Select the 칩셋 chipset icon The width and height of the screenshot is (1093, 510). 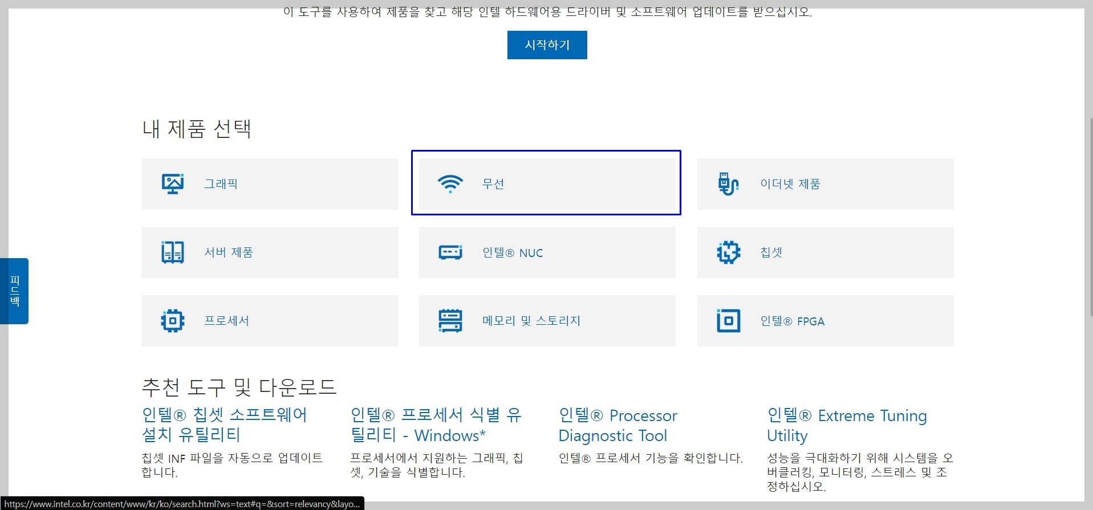[728, 252]
